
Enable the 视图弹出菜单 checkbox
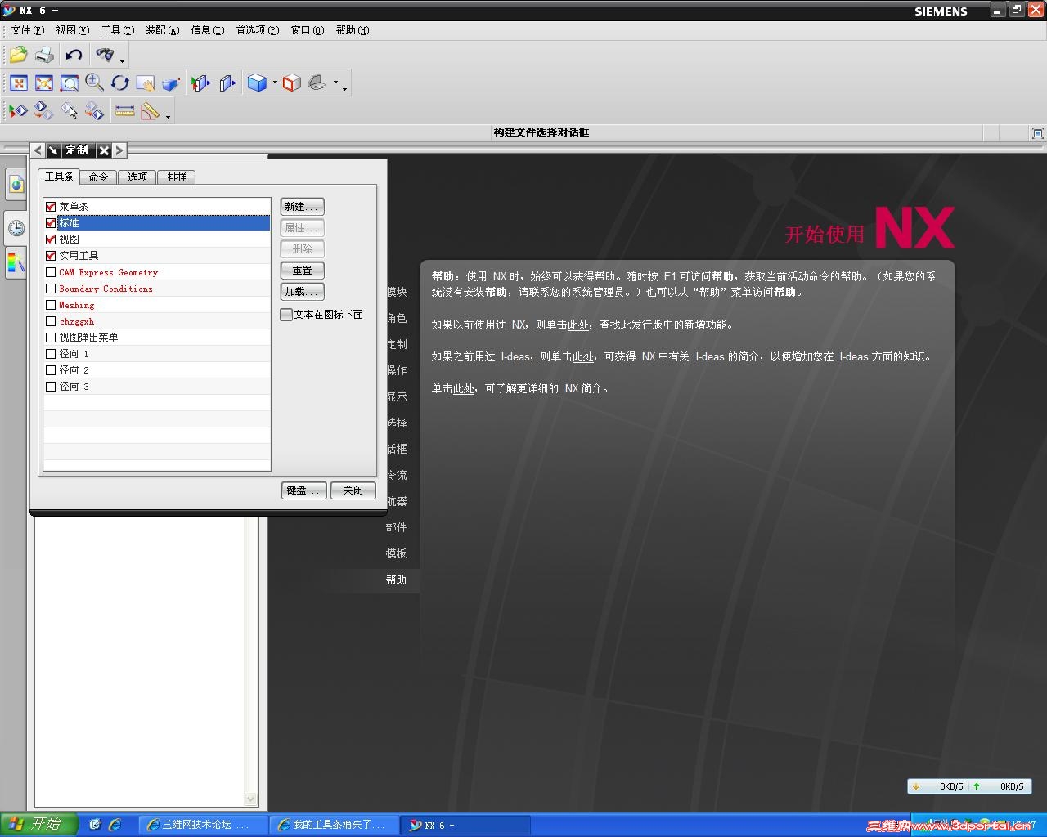51,338
